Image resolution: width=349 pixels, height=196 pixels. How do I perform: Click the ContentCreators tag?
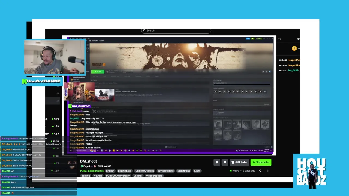[144, 171]
